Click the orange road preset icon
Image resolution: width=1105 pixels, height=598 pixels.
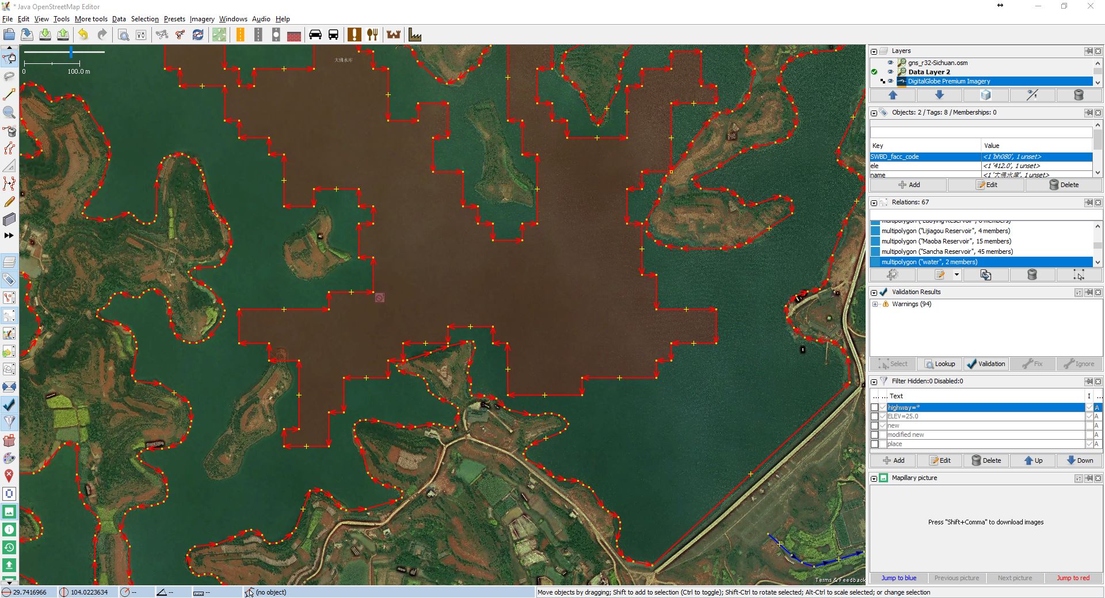tap(241, 35)
